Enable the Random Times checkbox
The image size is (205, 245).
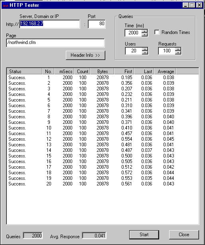pyautogui.click(x=157, y=32)
